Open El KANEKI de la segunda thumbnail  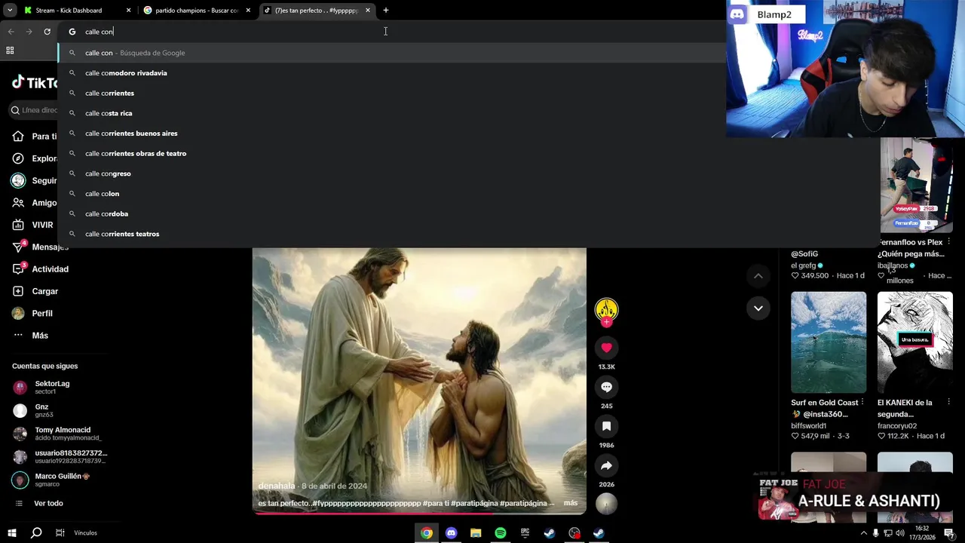pos(915,342)
